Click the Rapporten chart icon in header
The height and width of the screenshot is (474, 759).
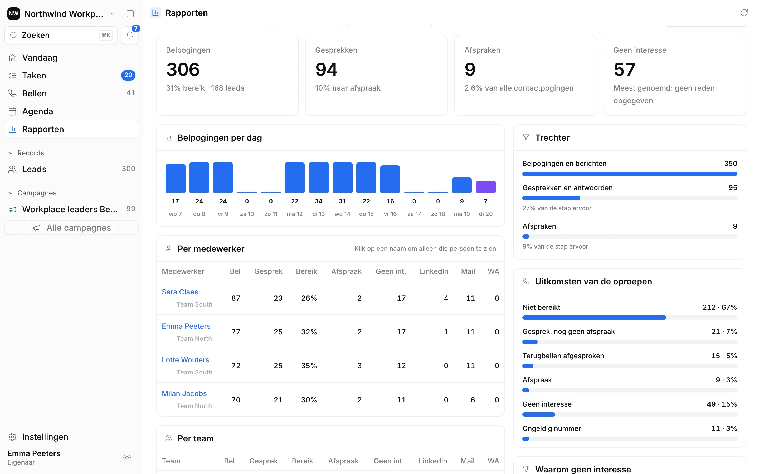(155, 13)
